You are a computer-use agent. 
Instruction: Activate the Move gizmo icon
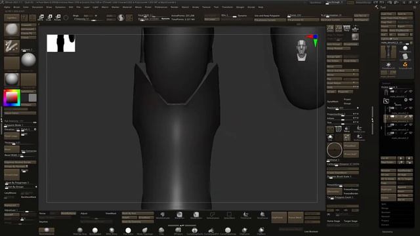41,18
